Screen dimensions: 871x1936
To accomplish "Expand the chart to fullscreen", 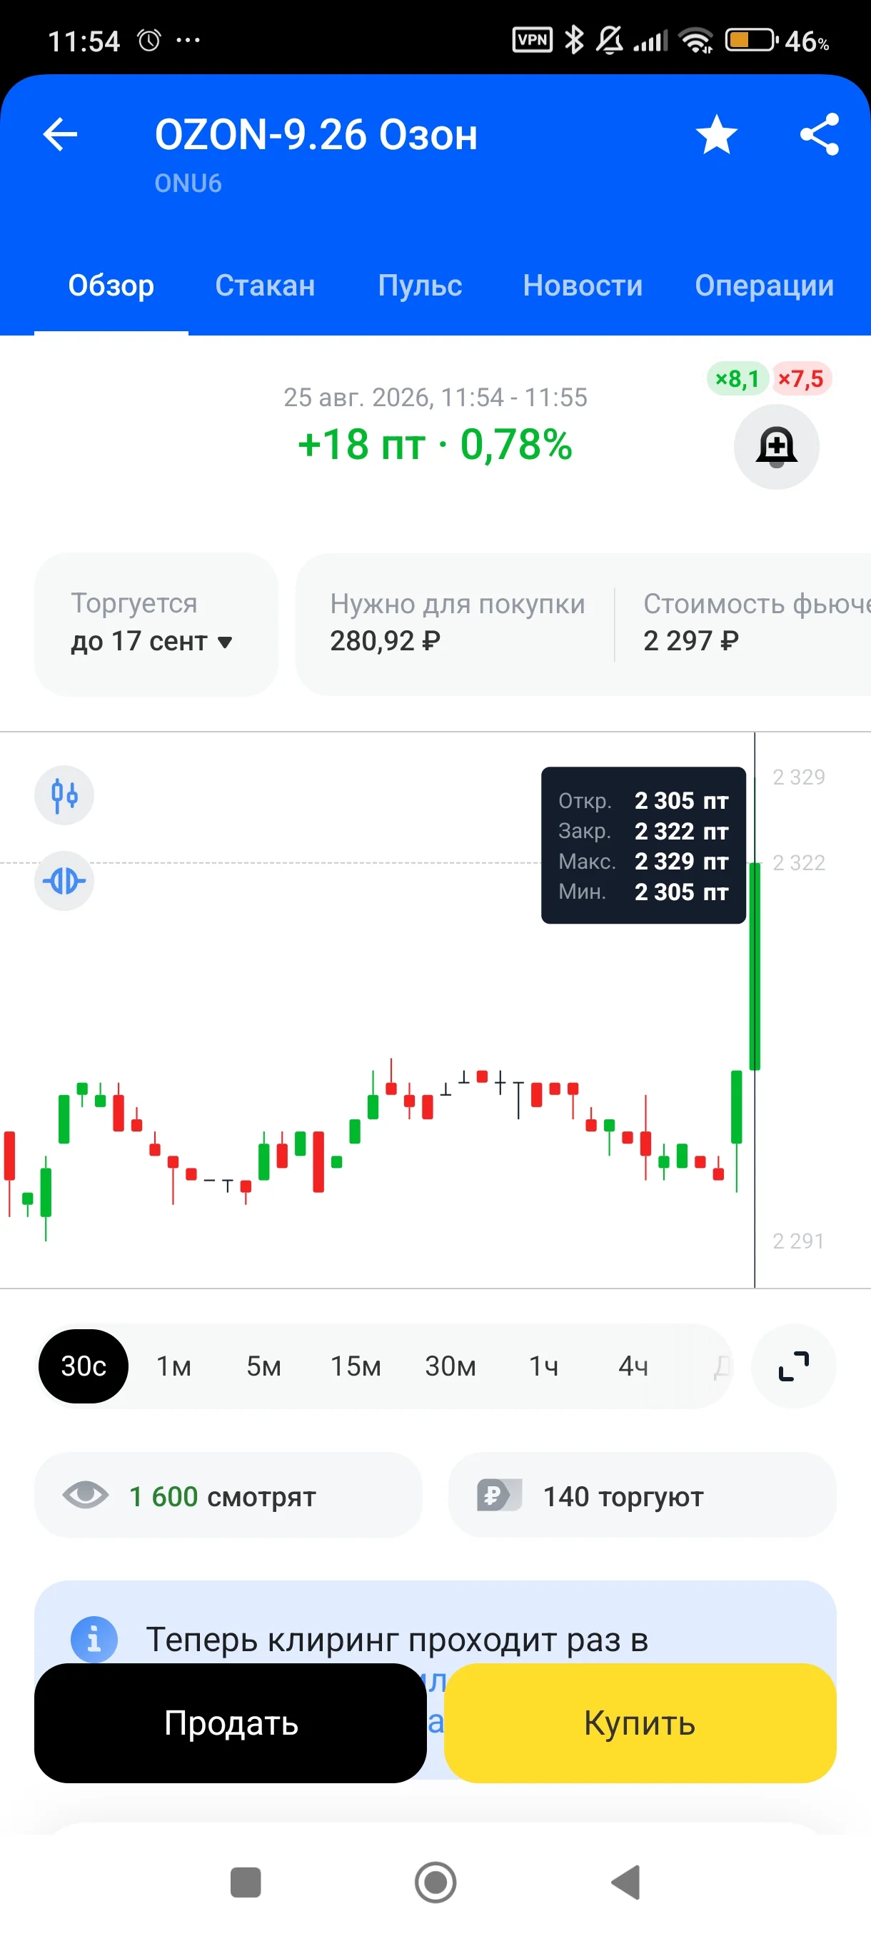I will pos(794,1366).
